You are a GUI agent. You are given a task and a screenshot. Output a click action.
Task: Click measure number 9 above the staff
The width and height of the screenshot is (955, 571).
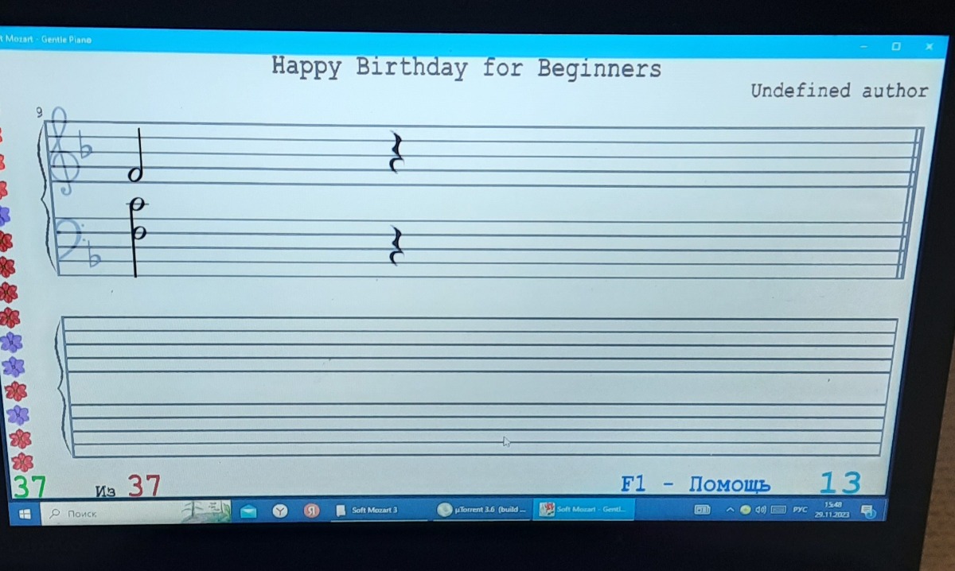pyautogui.click(x=38, y=113)
